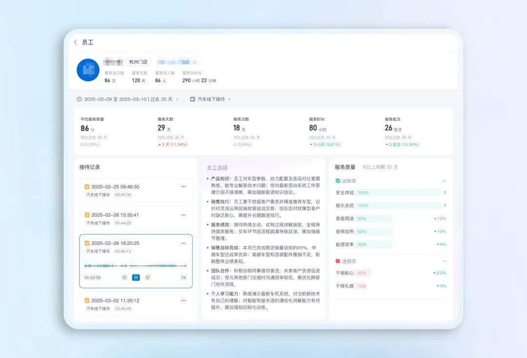Collapse the 达标项 section

(445, 181)
